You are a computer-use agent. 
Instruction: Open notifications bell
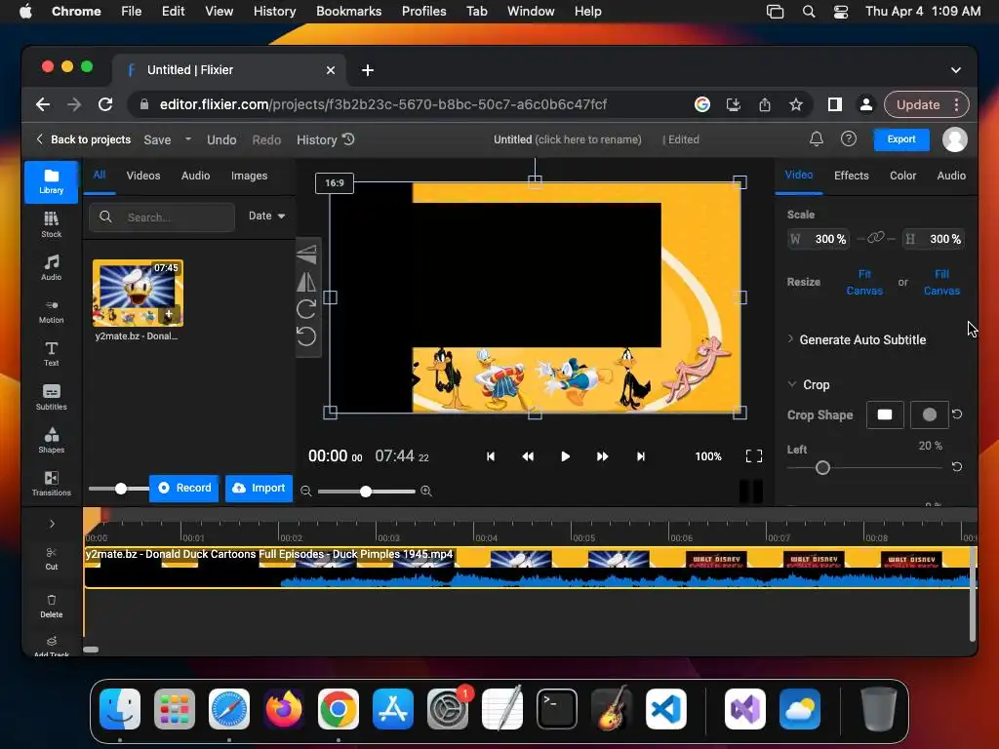[817, 138]
